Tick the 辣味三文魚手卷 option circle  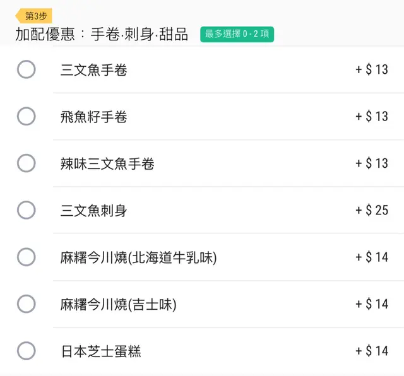pyautogui.click(x=26, y=163)
